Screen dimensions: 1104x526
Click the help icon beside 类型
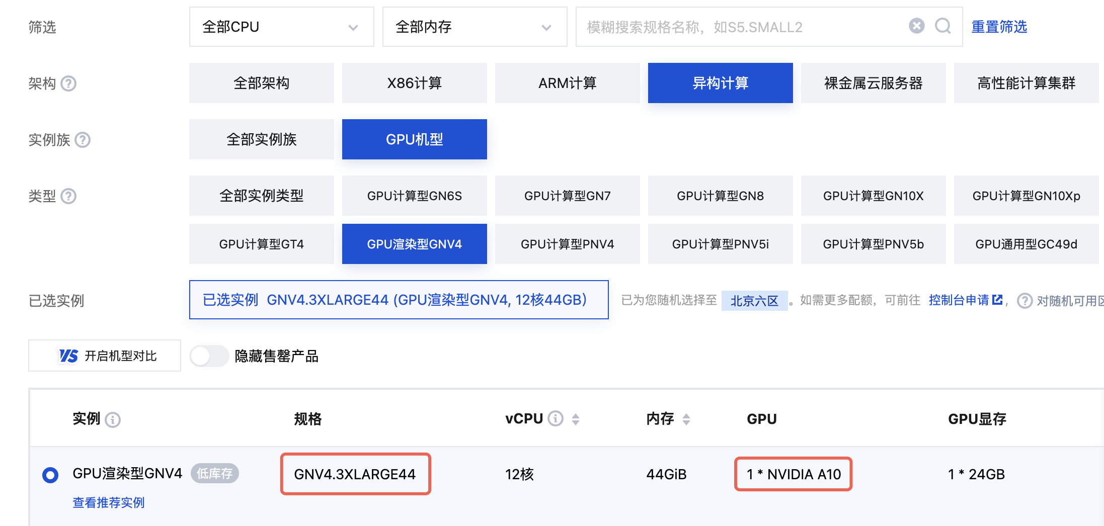tap(68, 196)
